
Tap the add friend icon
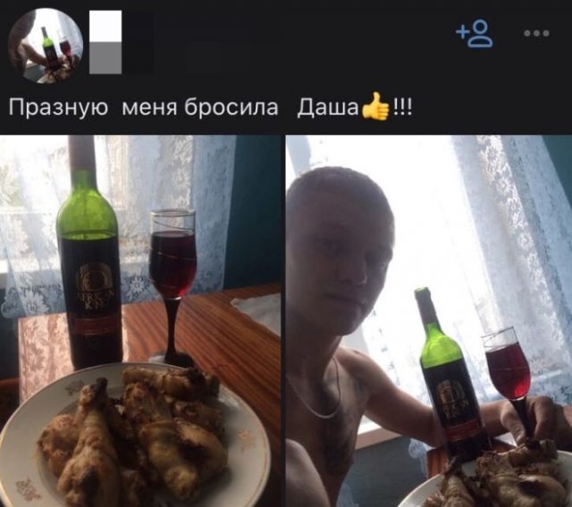(475, 34)
